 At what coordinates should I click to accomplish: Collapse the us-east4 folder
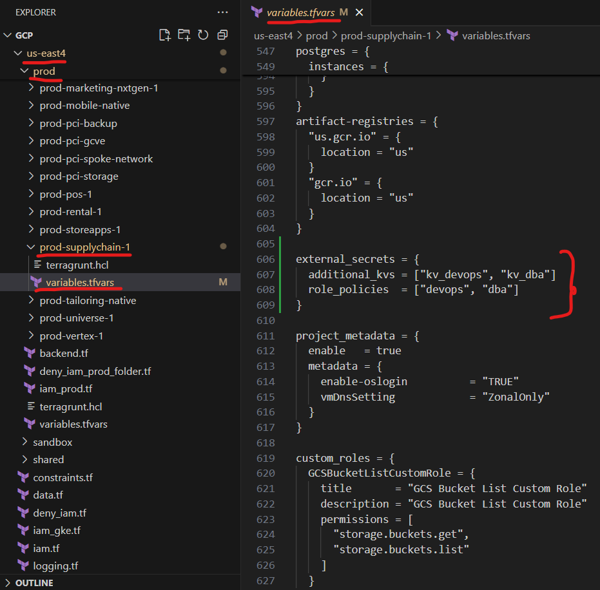tap(46, 53)
